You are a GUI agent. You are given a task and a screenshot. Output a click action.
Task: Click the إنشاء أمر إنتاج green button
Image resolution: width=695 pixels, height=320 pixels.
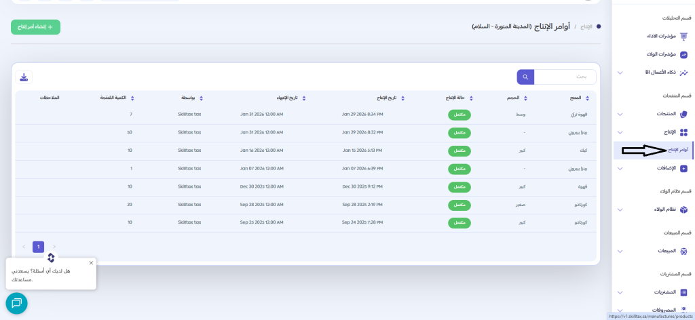point(35,27)
